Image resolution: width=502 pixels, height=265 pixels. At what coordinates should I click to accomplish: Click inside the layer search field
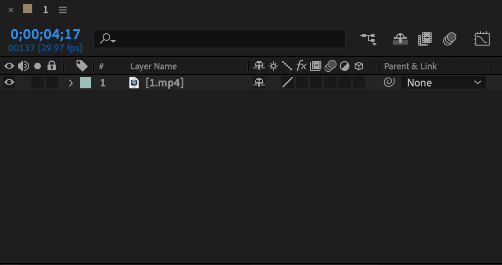click(x=228, y=39)
